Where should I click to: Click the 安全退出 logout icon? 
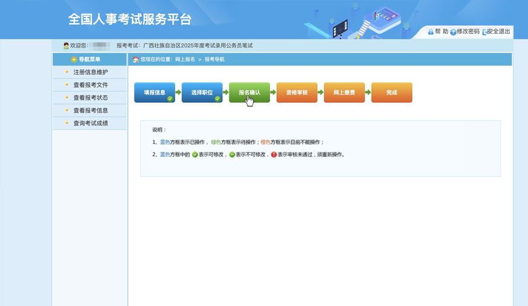point(484,31)
